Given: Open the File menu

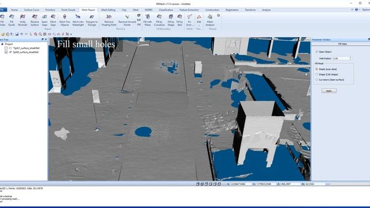Looking at the screenshot, I should tap(3, 10).
